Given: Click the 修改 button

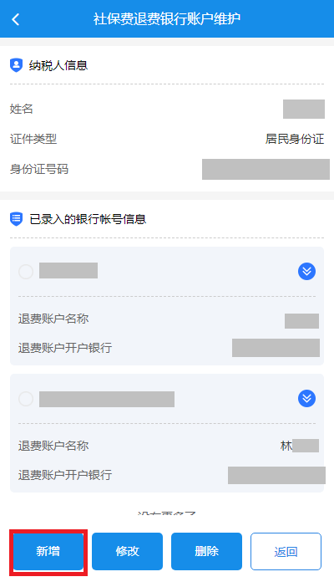Looking at the screenshot, I should (127, 551).
